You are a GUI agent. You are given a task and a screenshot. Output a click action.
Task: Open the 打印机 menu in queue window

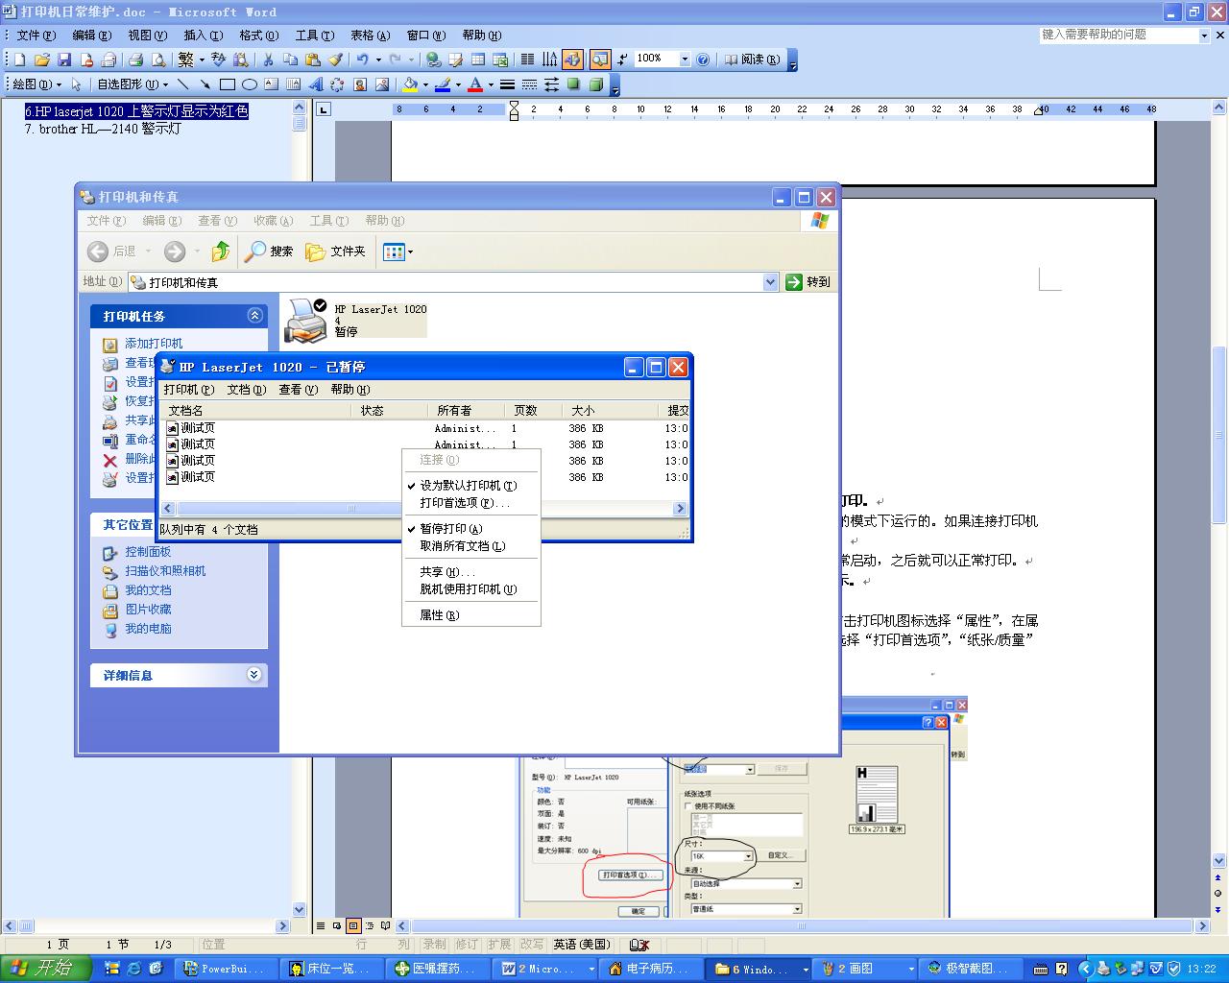pos(188,390)
